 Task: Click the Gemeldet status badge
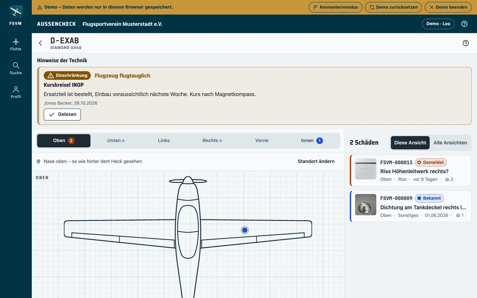coord(431,163)
